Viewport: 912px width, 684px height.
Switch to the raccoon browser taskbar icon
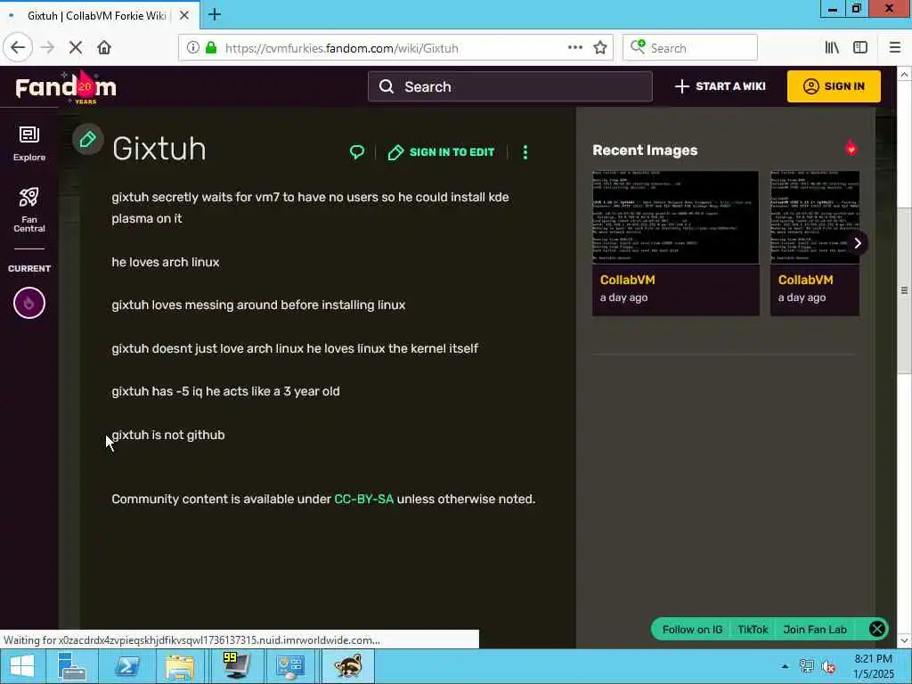click(x=348, y=666)
